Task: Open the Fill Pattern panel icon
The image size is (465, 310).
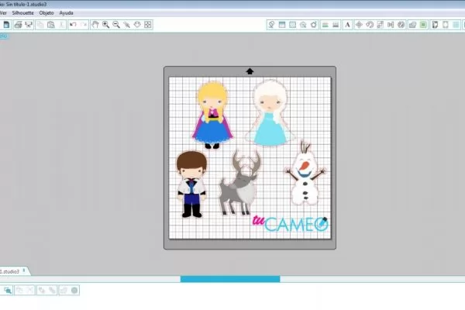Action: [292, 25]
